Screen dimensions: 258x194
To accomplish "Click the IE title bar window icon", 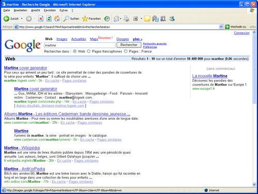I will pos(4,4).
